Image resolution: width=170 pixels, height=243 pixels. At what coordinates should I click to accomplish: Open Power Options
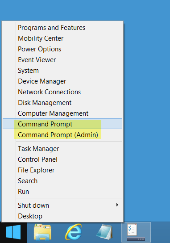[x=39, y=49]
